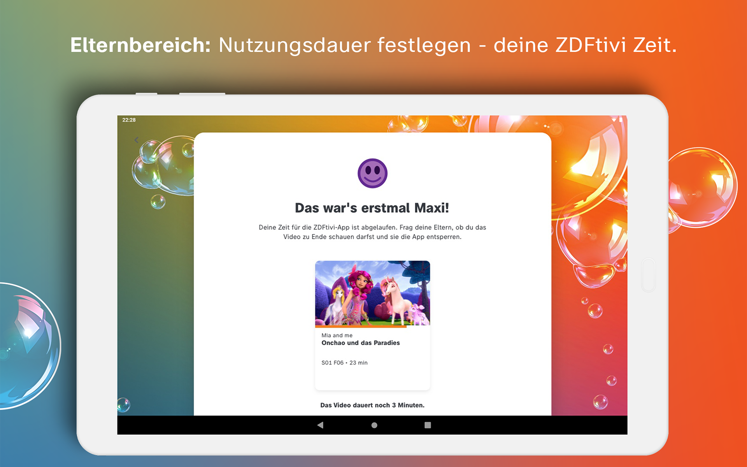Tap the heading Das war's erstmal Maxi
747x467 pixels.
click(372, 208)
